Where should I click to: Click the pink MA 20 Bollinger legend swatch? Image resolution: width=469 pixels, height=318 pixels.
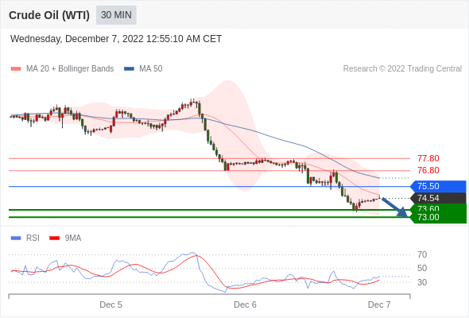16,69
